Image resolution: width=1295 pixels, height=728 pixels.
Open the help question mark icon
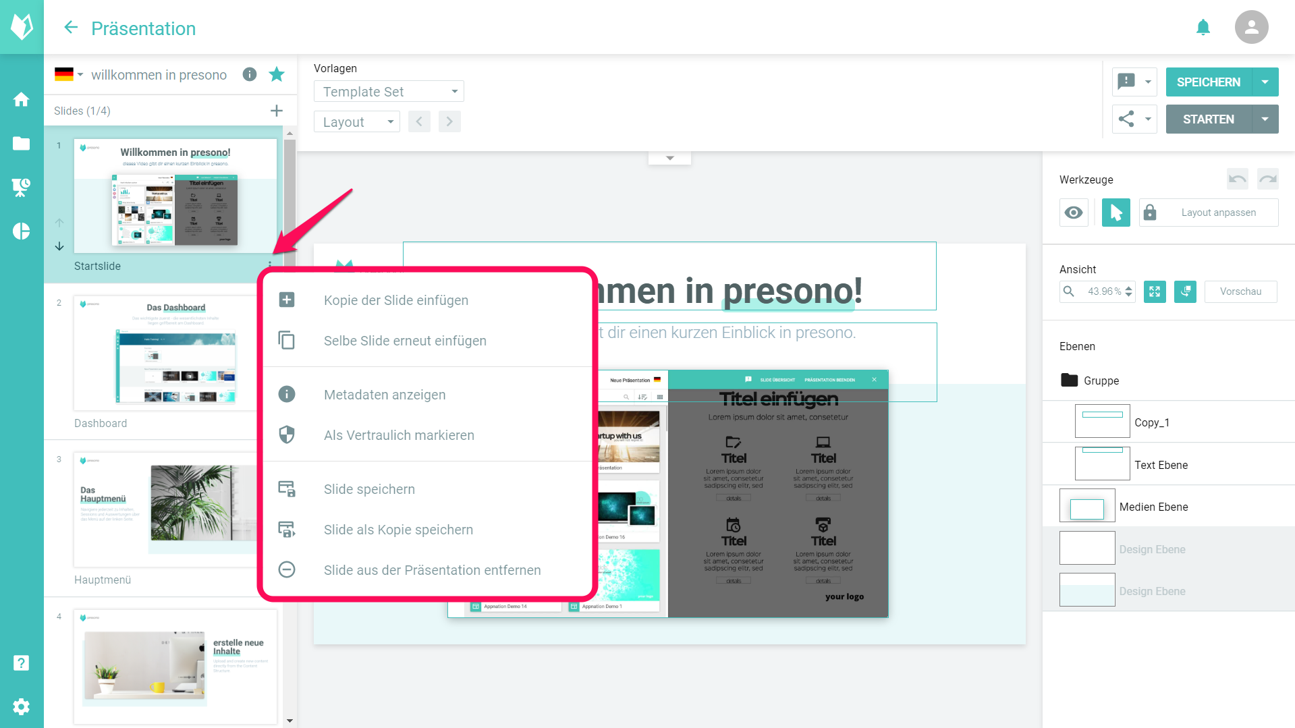pyautogui.click(x=22, y=663)
